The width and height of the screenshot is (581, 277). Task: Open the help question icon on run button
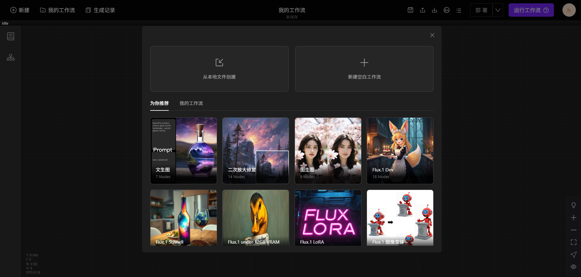click(546, 10)
